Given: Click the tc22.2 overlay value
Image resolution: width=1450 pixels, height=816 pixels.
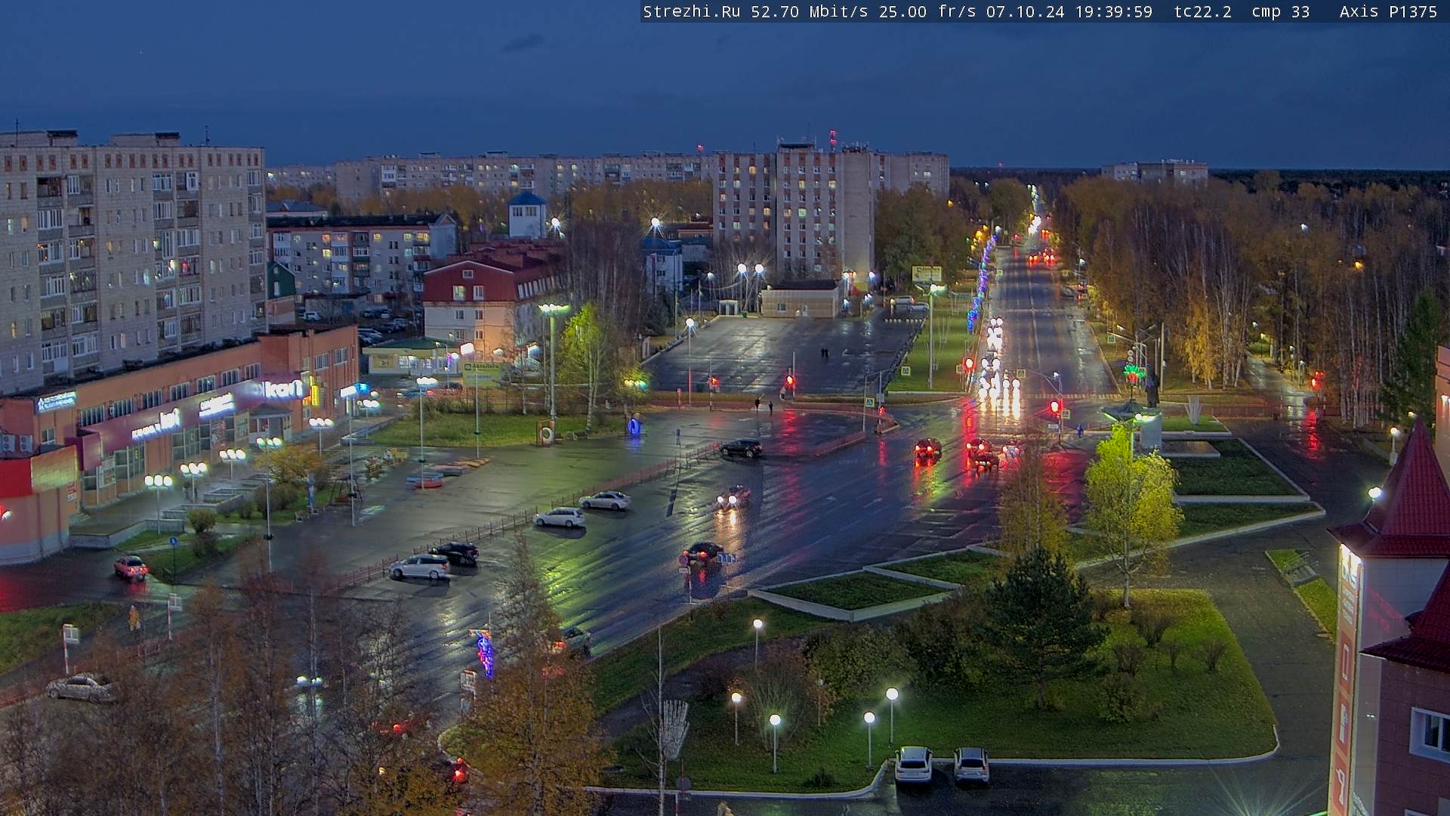Looking at the screenshot, I should click(x=1203, y=11).
